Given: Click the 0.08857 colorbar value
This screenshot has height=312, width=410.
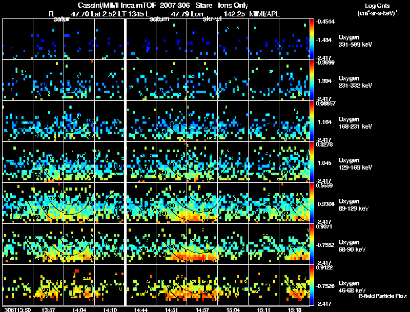Looking at the screenshot, I should point(325,103).
